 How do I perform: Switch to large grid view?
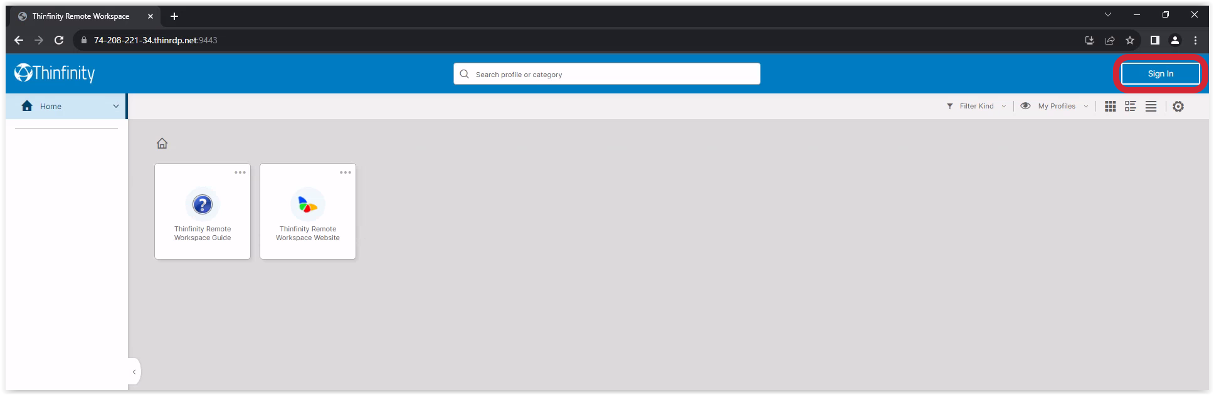pyautogui.click(x=1111, y=107)
